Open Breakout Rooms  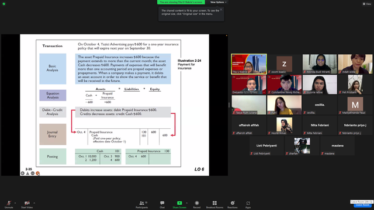point(214,204)
